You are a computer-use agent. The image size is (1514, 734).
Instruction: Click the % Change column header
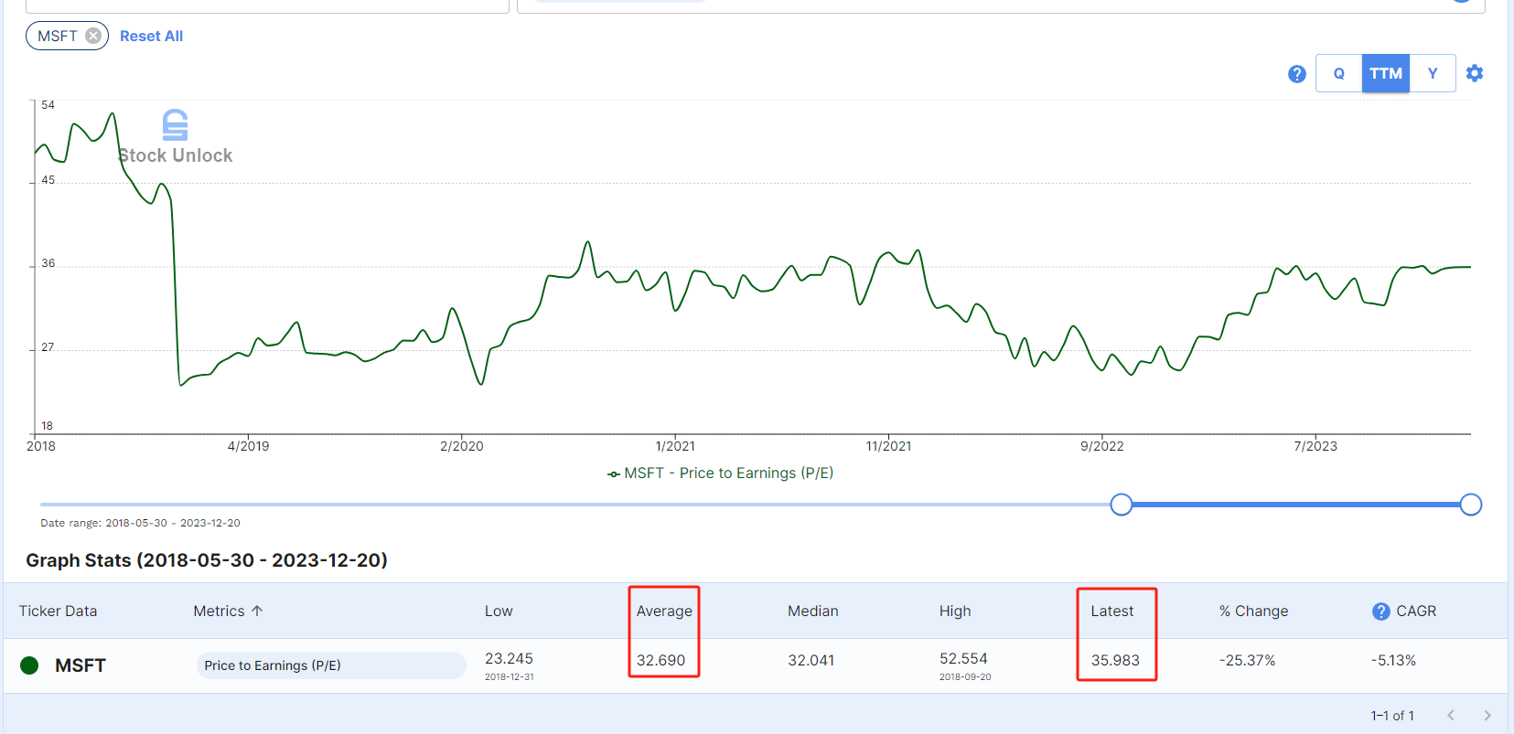coord(1253,611)
